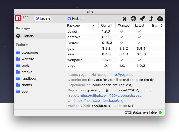Click the Projects sidebar heading
Image resolution: width=179 pixels, height=132 pixels.
22,45
